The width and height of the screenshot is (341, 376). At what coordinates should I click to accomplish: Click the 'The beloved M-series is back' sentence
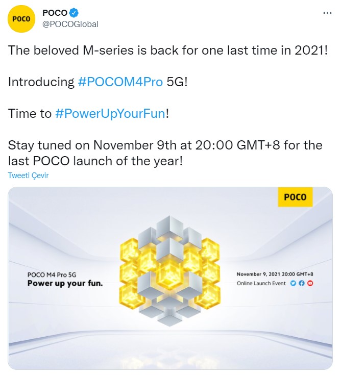pyautogui.click(x=168, y=51)
